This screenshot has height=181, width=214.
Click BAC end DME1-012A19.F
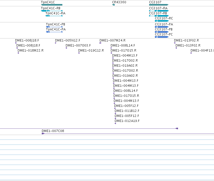127,121
